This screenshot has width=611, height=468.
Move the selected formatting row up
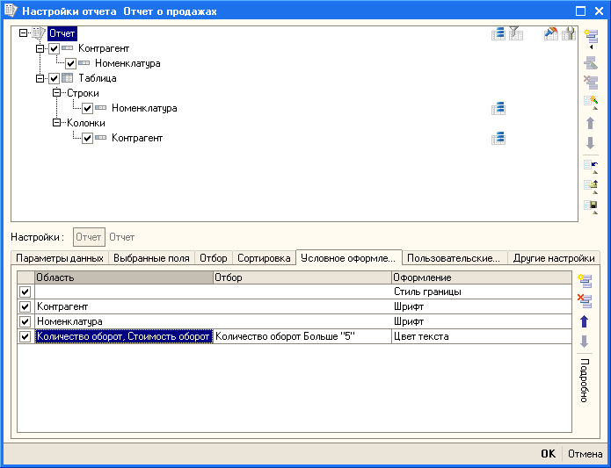586,321
